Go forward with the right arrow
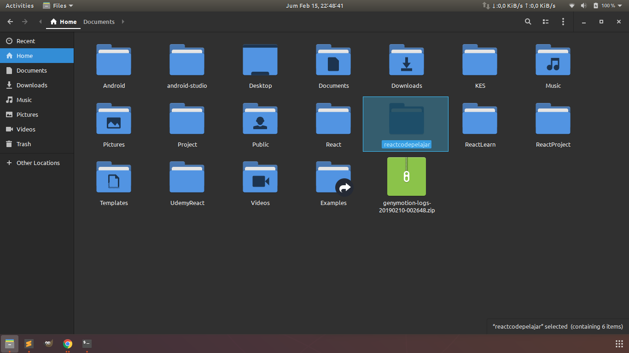629x353 pixels. [25, 22]
